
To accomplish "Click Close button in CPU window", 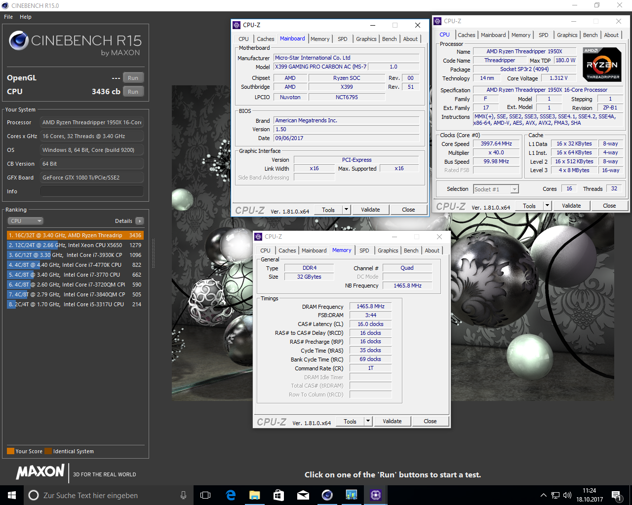I will coord(609,206).
